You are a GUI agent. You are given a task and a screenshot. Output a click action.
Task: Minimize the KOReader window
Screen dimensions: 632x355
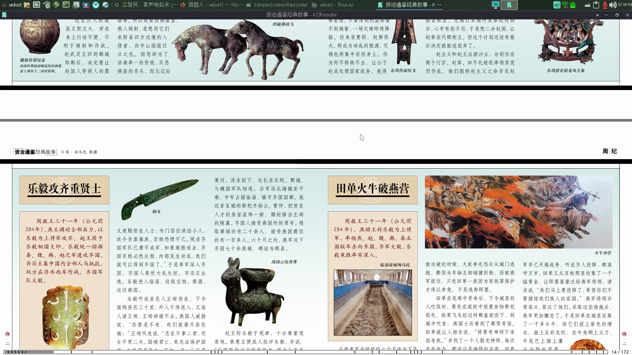[606, 15]
